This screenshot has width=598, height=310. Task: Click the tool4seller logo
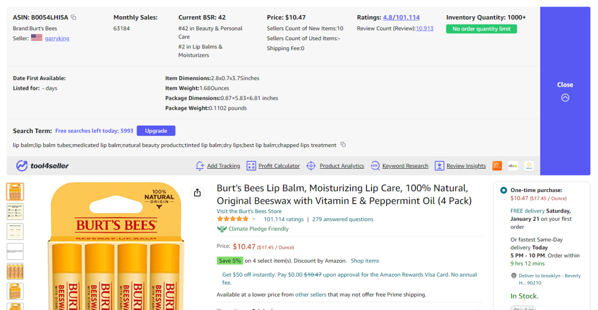tap(42, 165)
